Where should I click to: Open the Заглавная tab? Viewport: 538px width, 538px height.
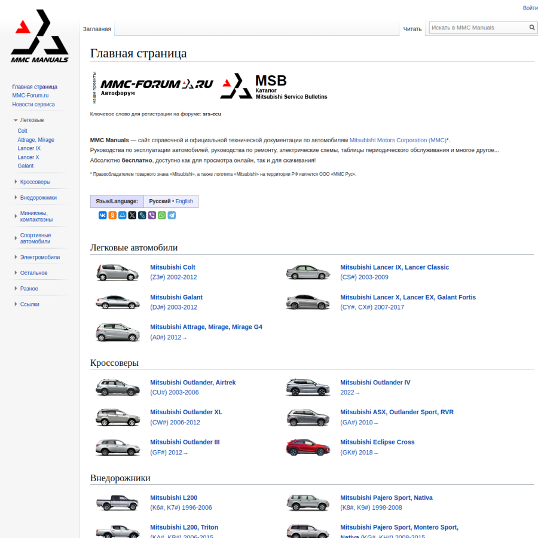97,29
